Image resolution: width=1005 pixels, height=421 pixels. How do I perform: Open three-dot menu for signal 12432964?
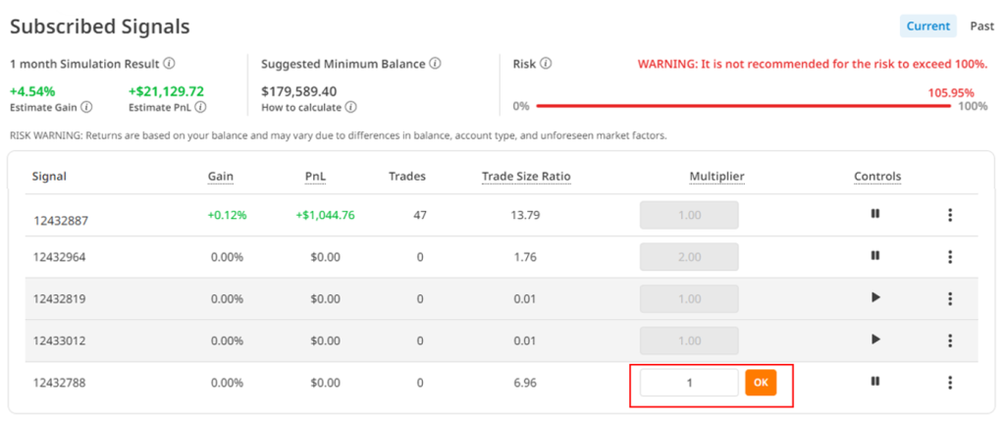pos(950,257)
